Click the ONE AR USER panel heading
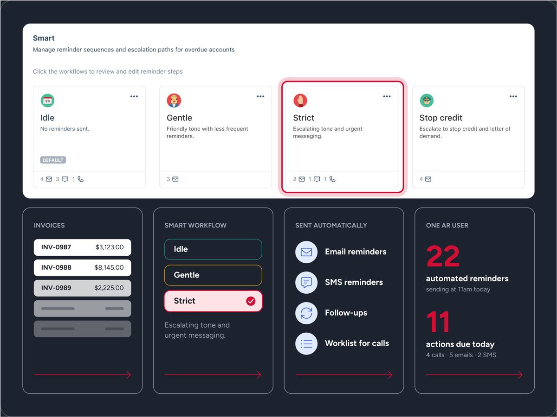The width and height of the screenshot is (557, 417). 447,225
